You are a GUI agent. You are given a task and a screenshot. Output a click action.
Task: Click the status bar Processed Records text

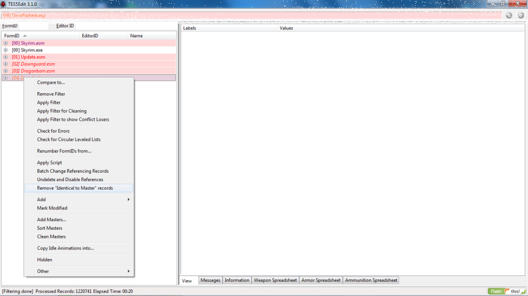84,291
